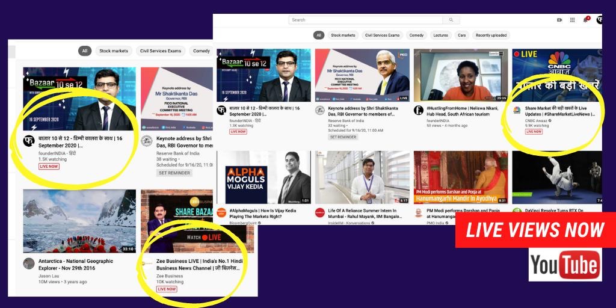Click the Reserve Bank of India avatar, right screenshot
The height and width of the screenshot is (308, 616).
tap(320, 110)
